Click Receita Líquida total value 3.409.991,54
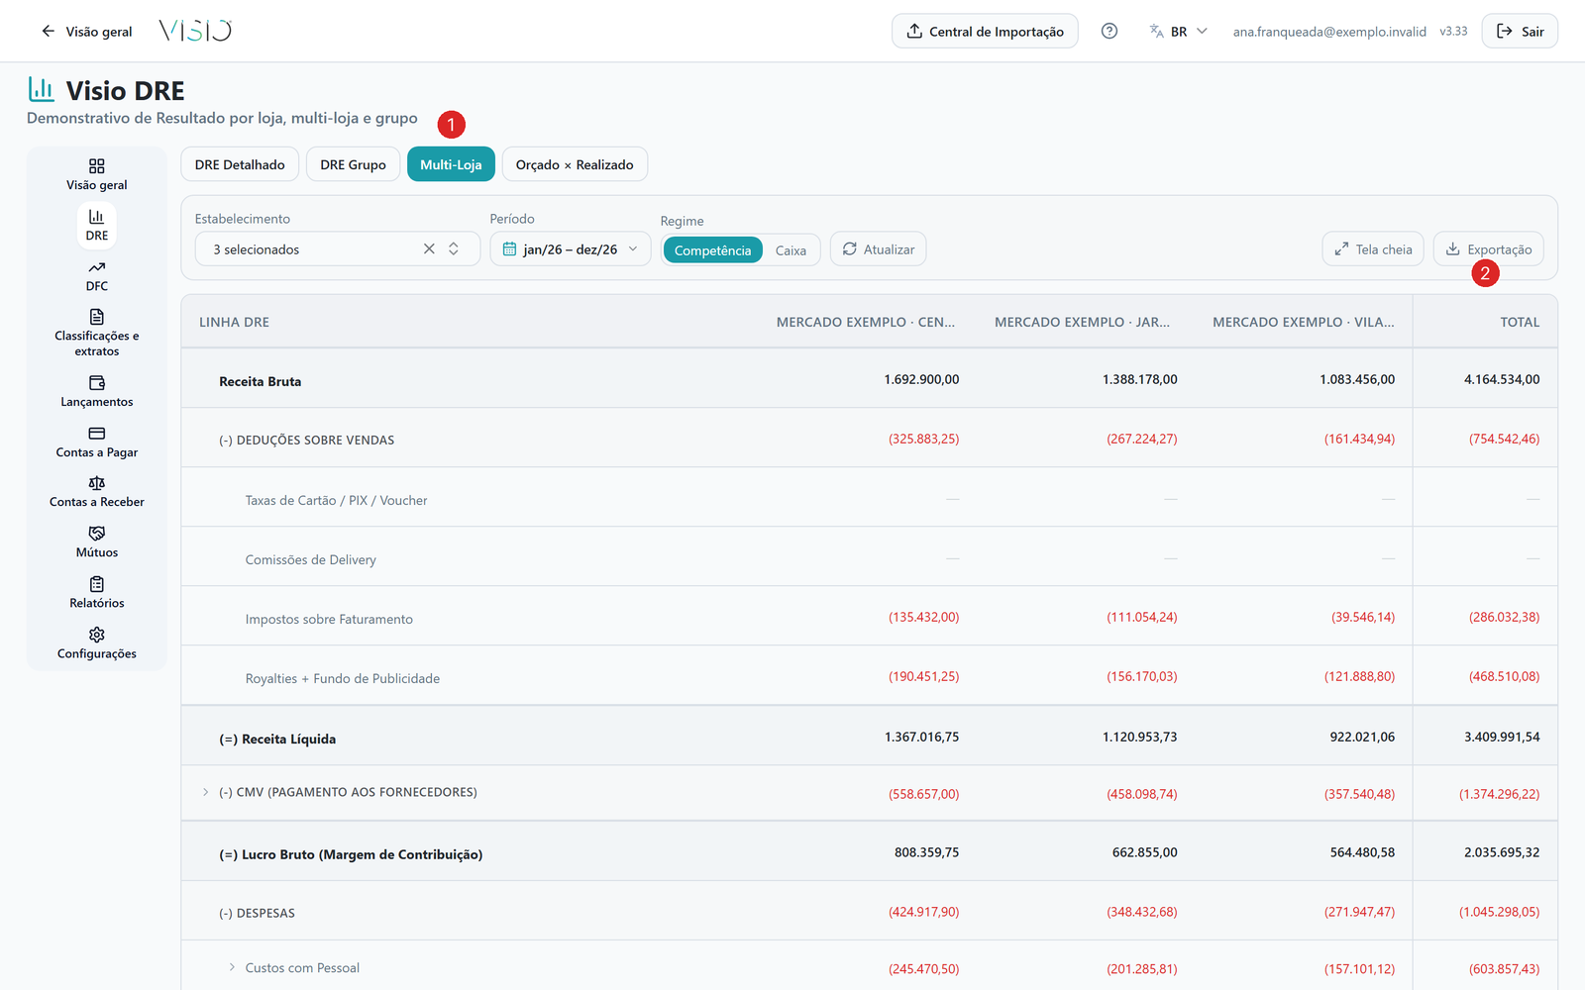Image resolution: width=1585 pixels, height=990 pixels. tap(1502, 737)
